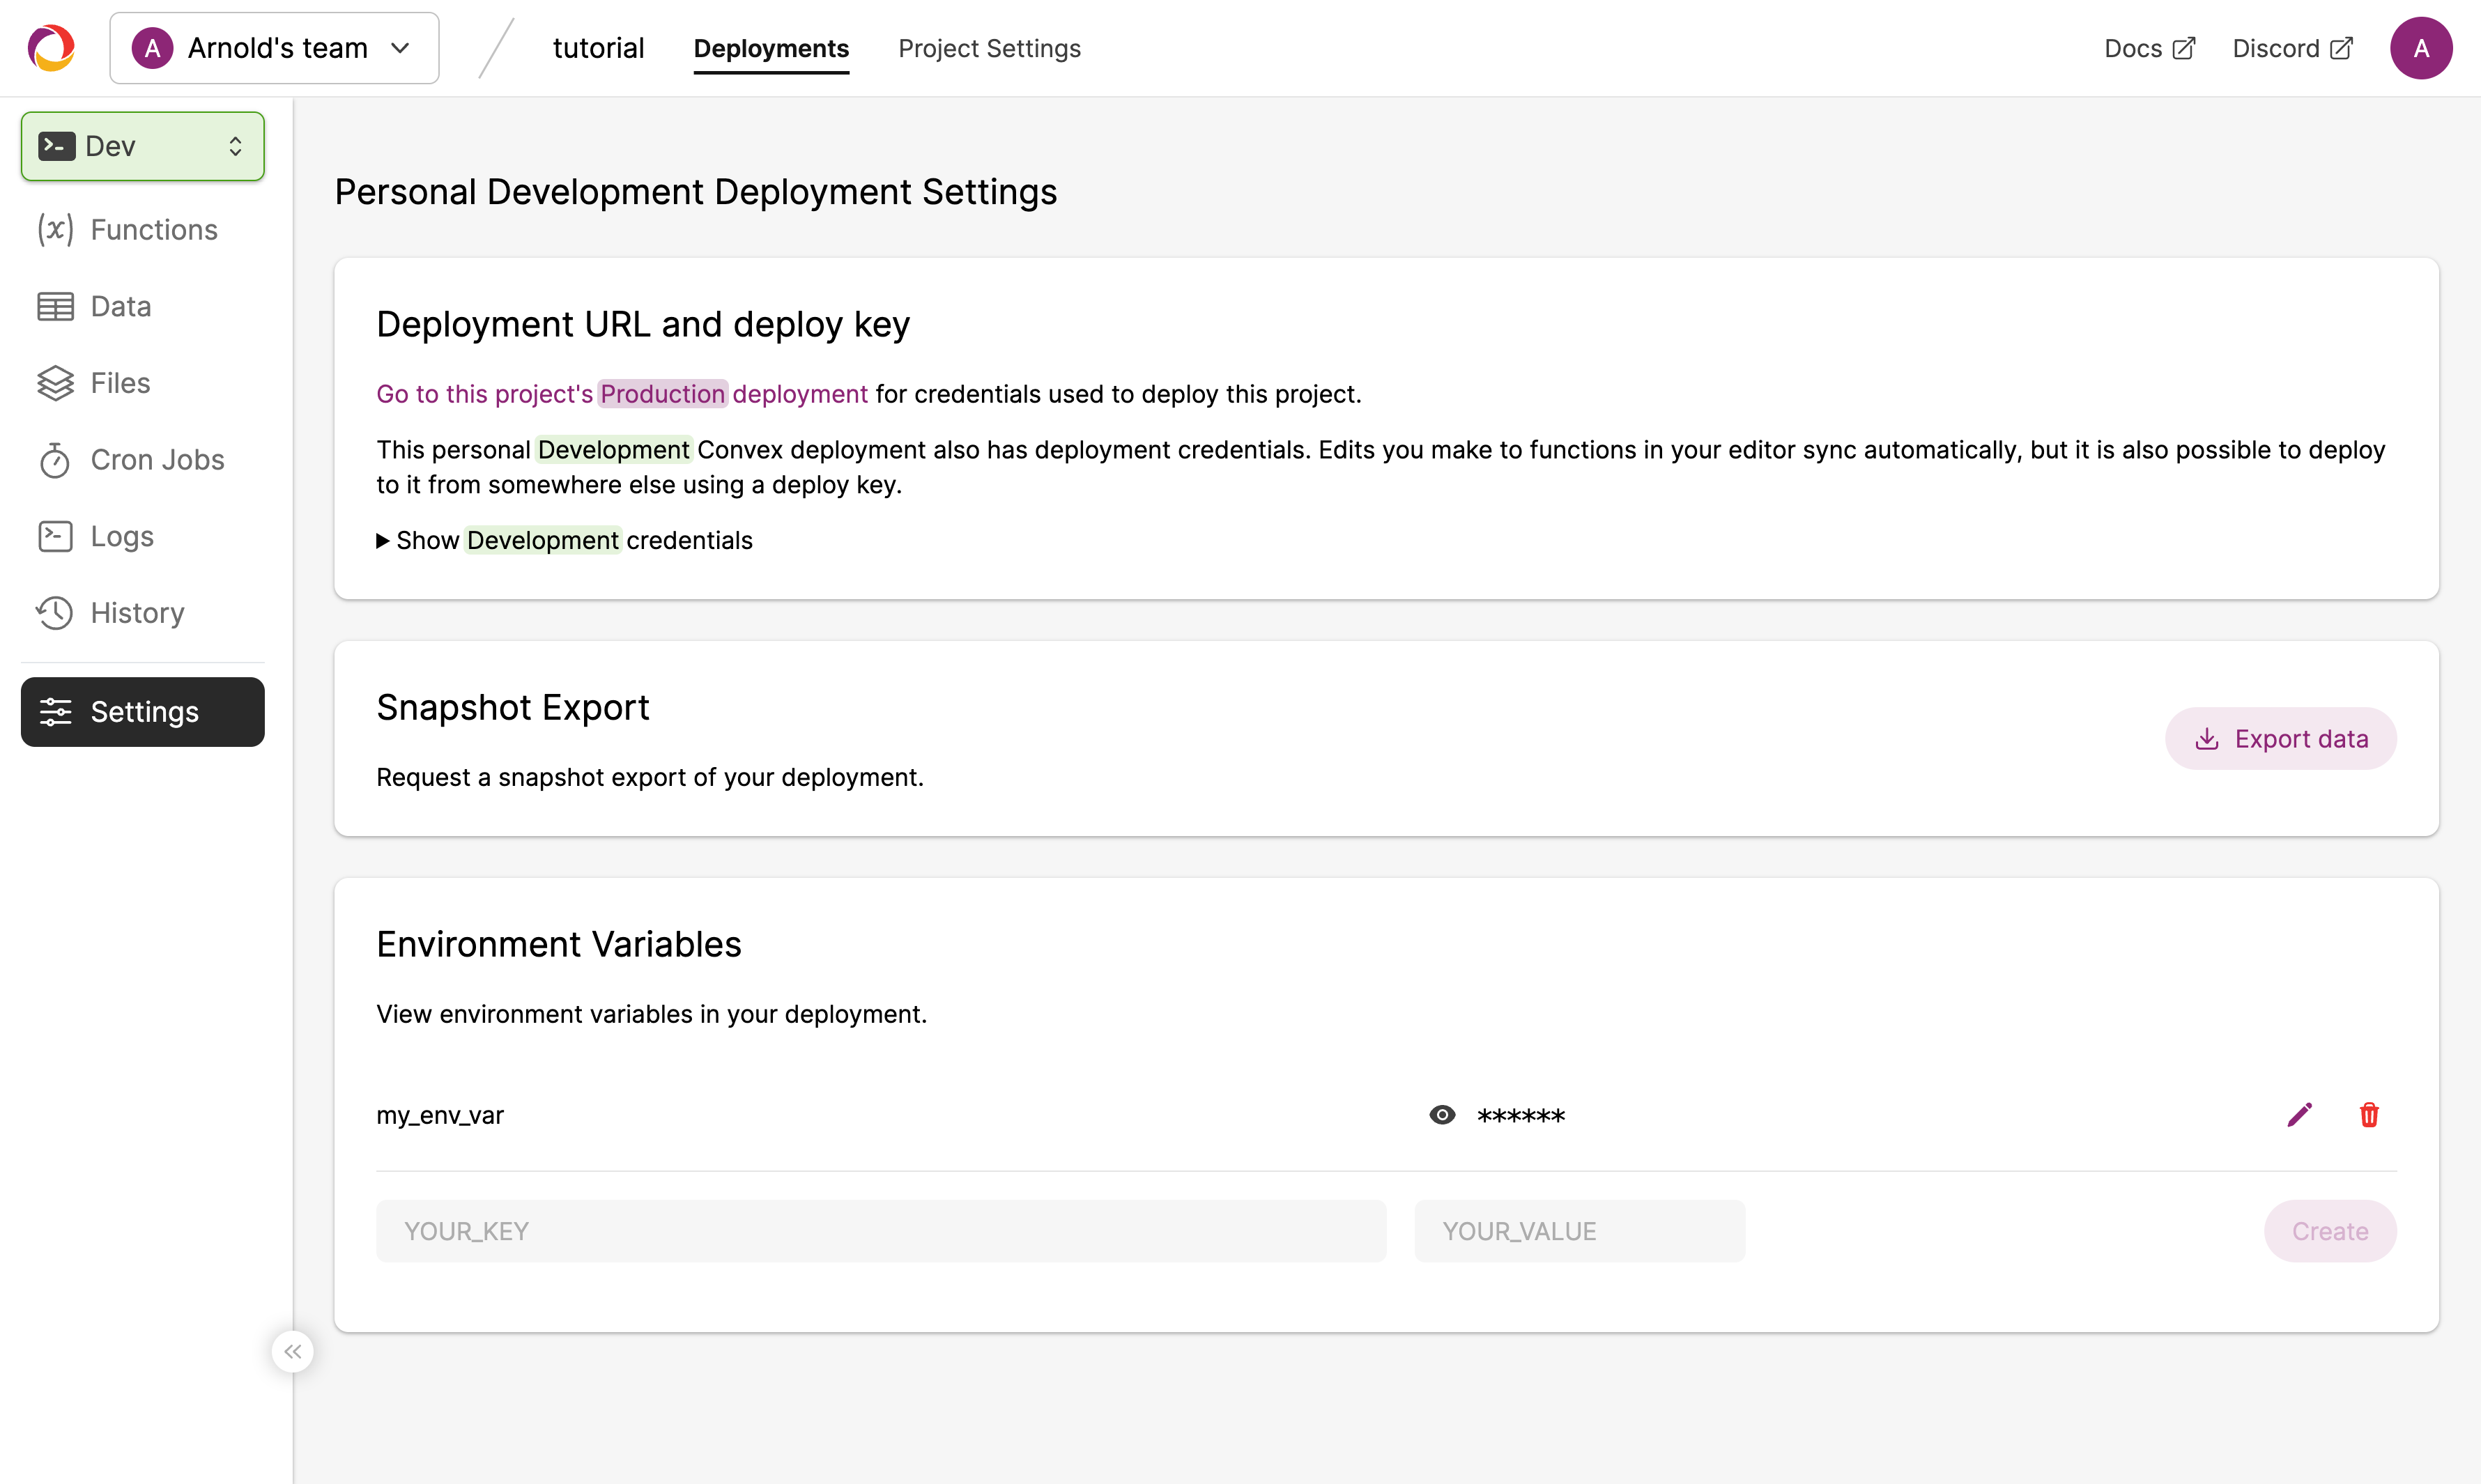Open the user avatar menu at top right
The image size is (2481, 1484).
pos(2421,48)
